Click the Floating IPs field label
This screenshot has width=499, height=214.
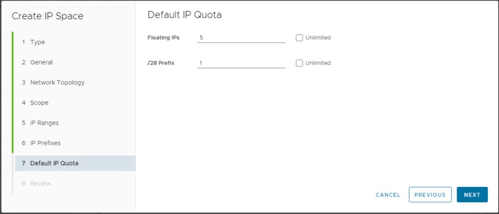point(164,38)
